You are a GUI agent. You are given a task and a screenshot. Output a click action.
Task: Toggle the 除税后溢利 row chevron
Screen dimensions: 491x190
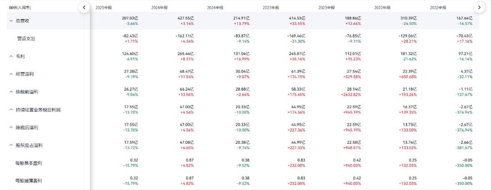coord(11,127)
